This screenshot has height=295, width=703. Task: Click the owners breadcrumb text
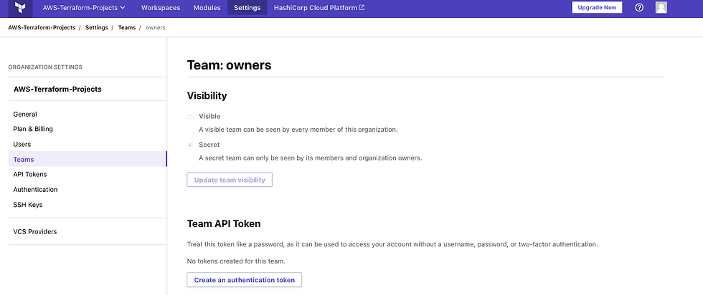tap(156, 27)
